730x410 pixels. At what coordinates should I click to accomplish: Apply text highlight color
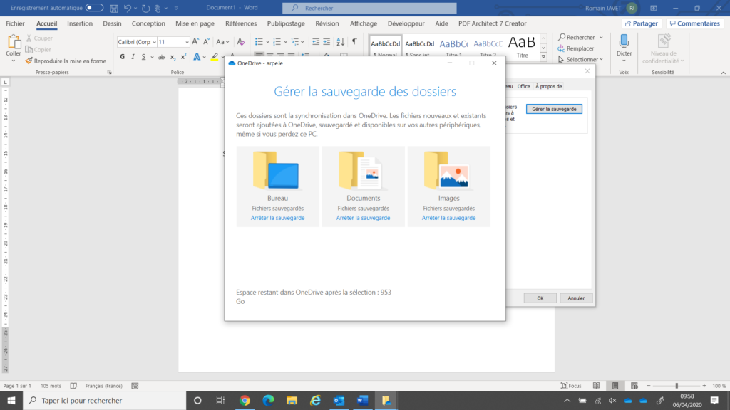215,56
